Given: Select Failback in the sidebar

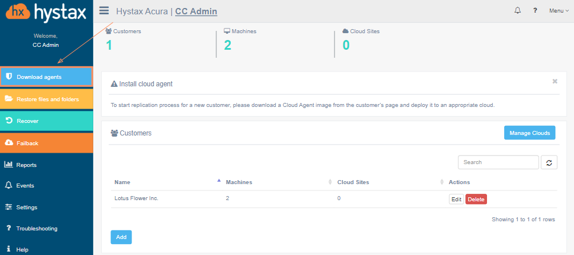Looking at the screenshot, I should coord(46,143).
